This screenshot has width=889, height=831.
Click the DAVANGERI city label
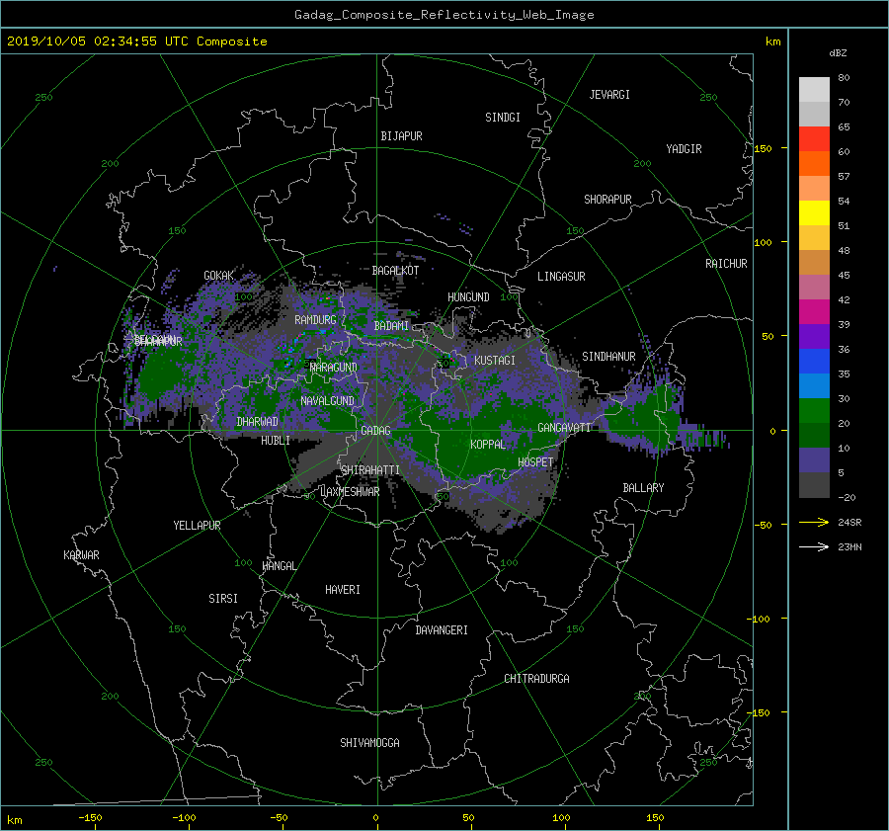(442, 630)
